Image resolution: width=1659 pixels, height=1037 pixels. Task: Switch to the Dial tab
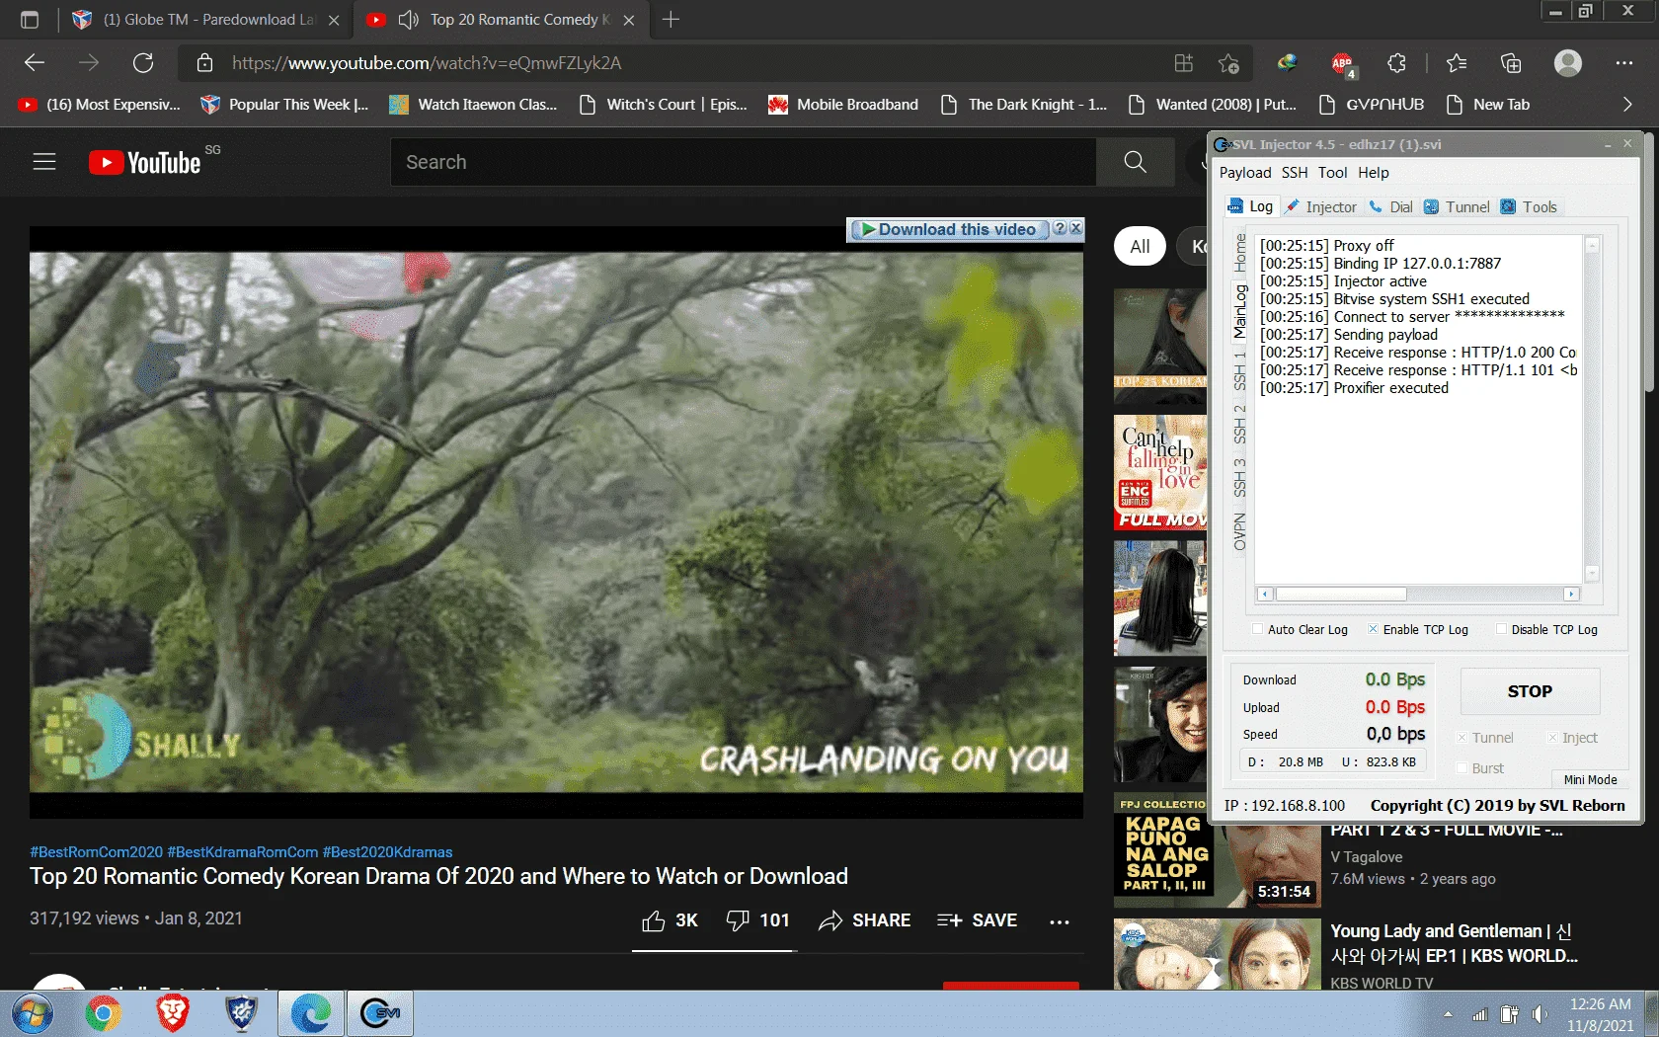pos(1390,206)
